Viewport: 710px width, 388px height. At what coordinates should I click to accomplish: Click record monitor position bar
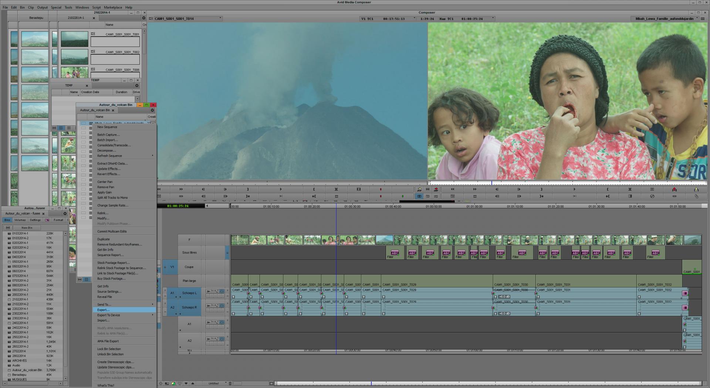point(568,183)
